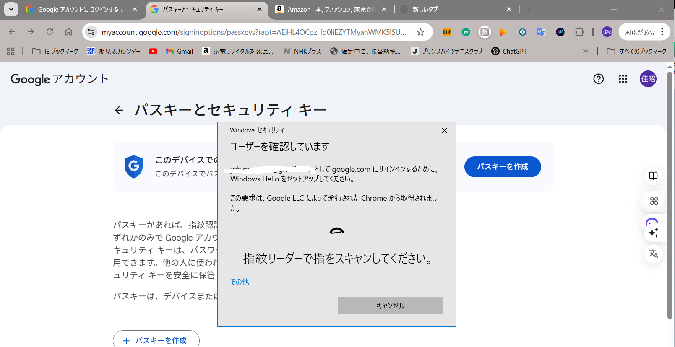The height and width of the screenshot is (347, 675).
Task: Click the blue パスキーを作成 button
Action: pyautogui.click(x=502, y=167)
